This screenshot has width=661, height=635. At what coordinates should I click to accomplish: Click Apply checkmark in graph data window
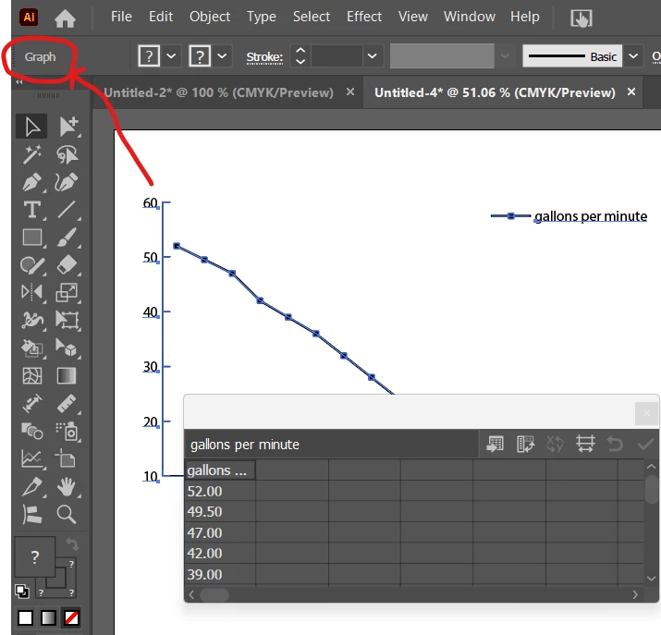(x=645, y=444)
